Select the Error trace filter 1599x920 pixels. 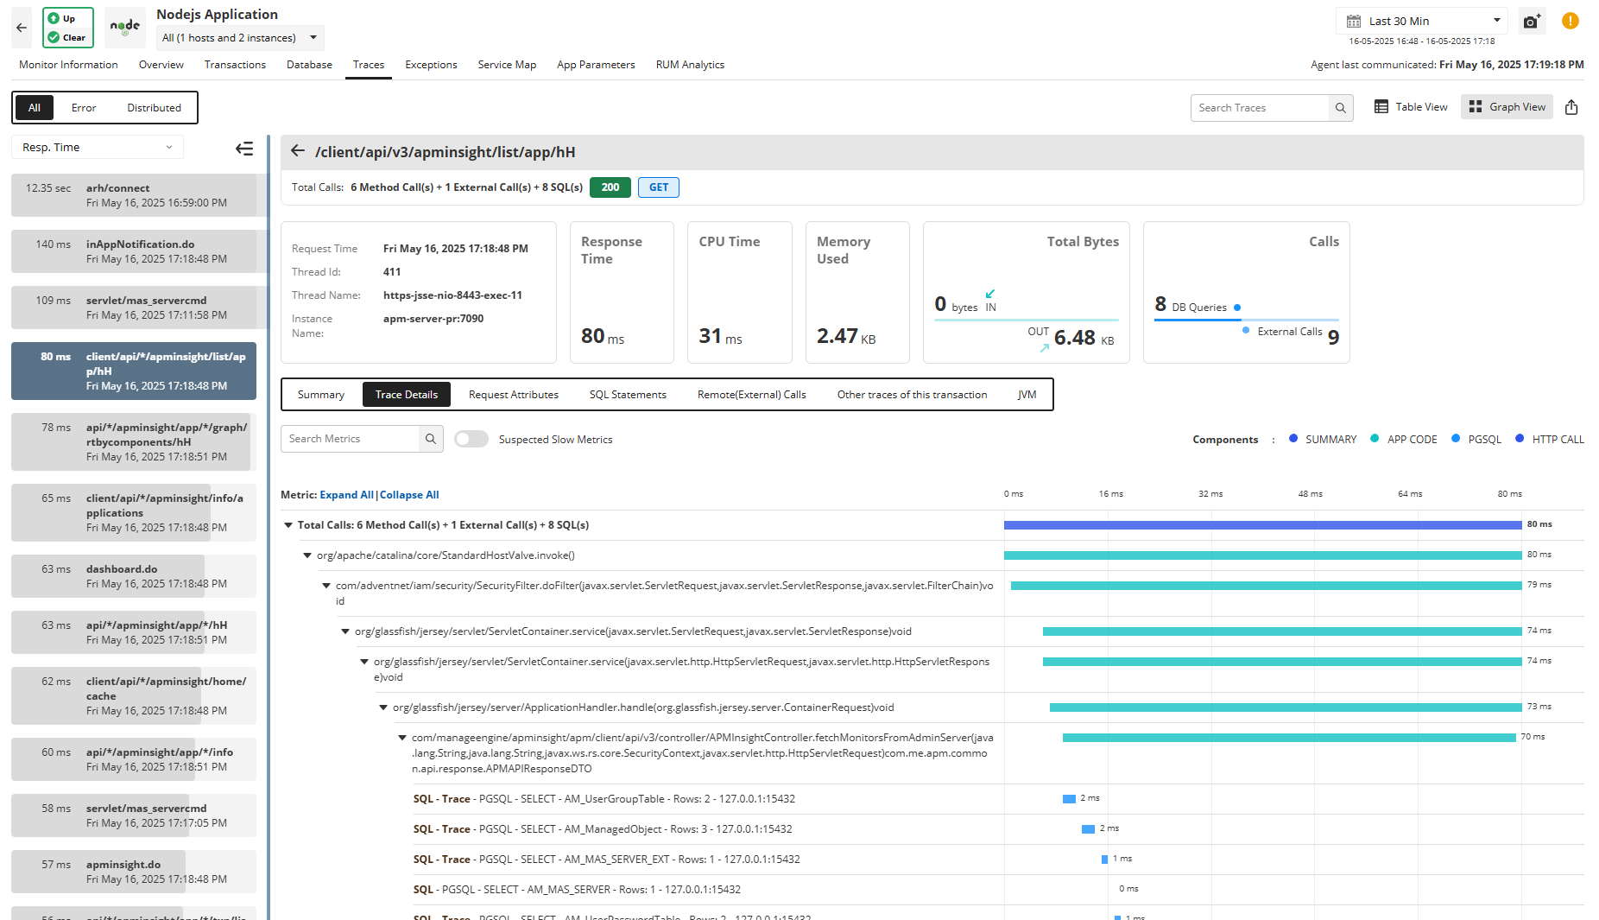tap(84, 108)
